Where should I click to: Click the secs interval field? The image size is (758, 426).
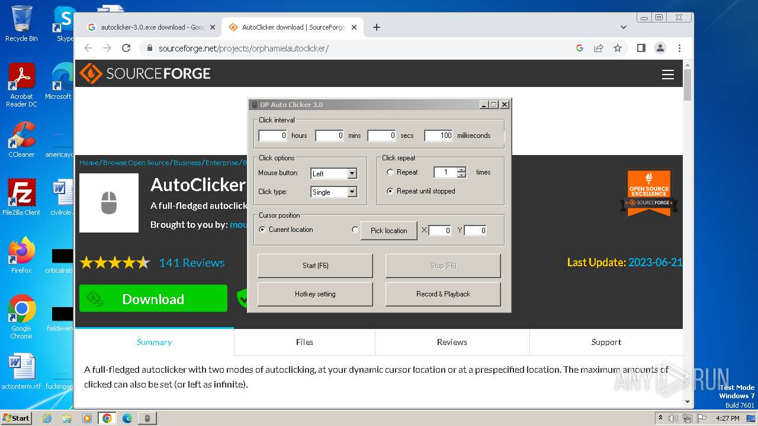click(x=382, y=135)
